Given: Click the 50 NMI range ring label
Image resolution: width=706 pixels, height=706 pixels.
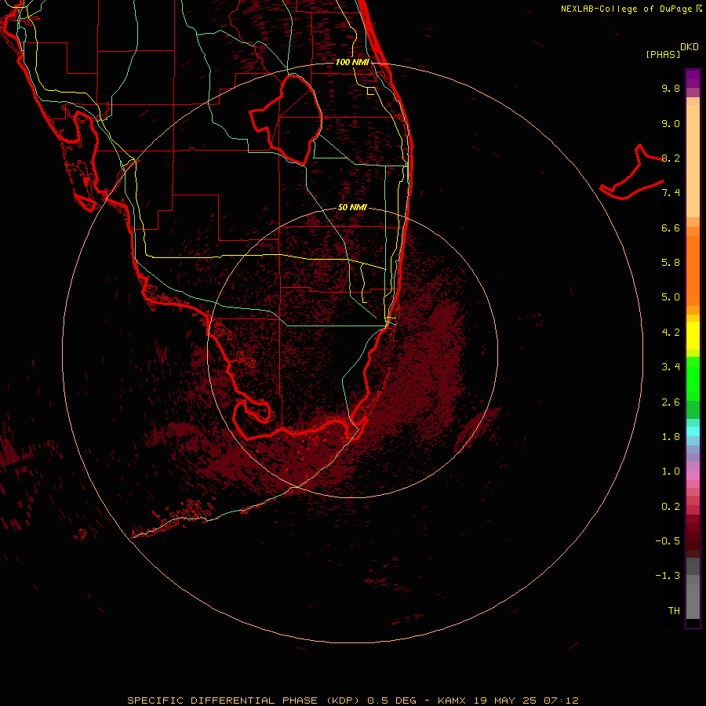Looking at the screenshot, I should coord(352,207).
